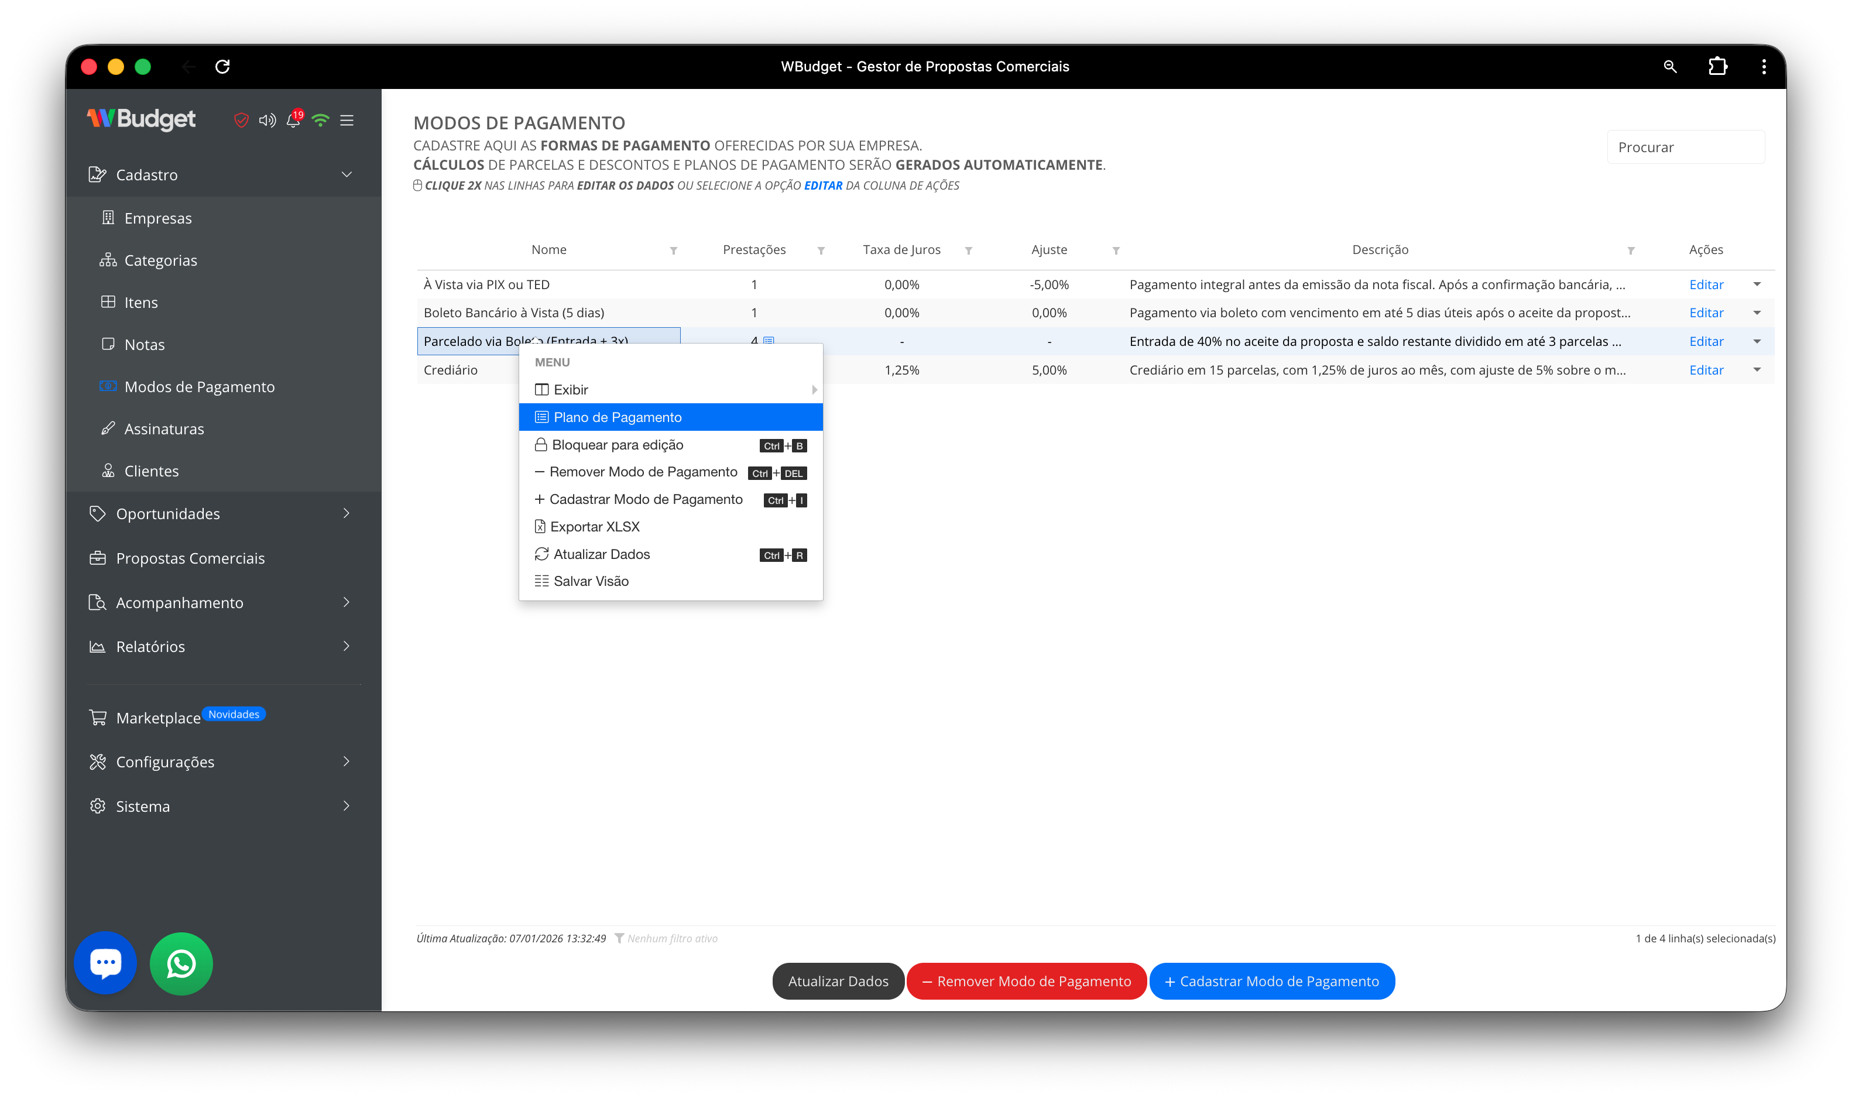This screenshot has height=1098, width=1852.
Task: Click the filter funnel on the Nome column
Action: click(x=673, y=250)
